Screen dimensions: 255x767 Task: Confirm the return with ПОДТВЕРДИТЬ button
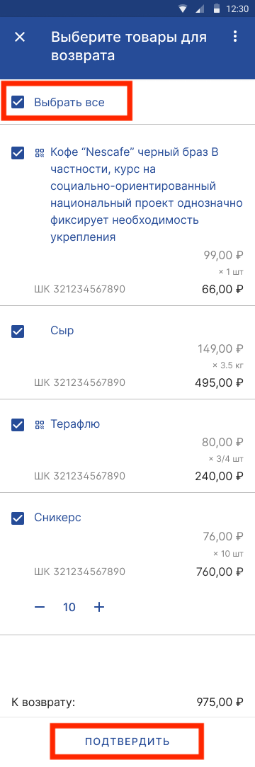click(127, 741)
